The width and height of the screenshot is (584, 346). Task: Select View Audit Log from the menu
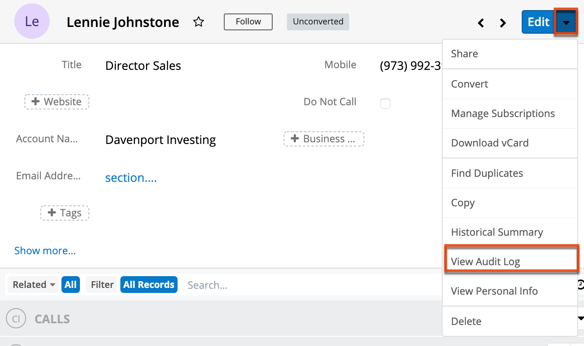(x=486, y=261)
